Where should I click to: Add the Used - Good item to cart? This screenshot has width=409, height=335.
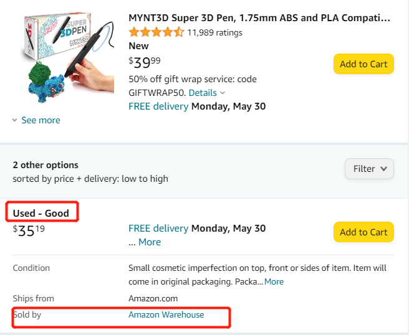coord(363,232)
